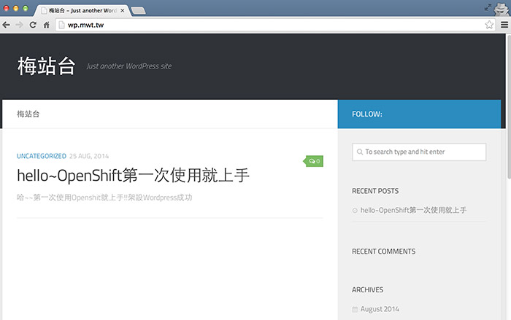Select the 梅站台 browser tab
The width and height of the screenshot is (511, 320).
click(82, 10)
